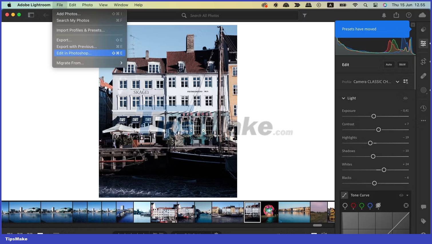Viewport: 432px width, 244px height.
Task: Open the filter icon beside the search bar
Action: [x=304, y=15]
